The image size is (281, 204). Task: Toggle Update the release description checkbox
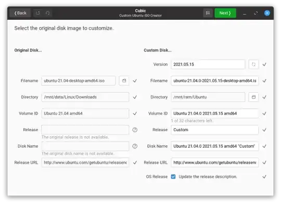point(173,177)
